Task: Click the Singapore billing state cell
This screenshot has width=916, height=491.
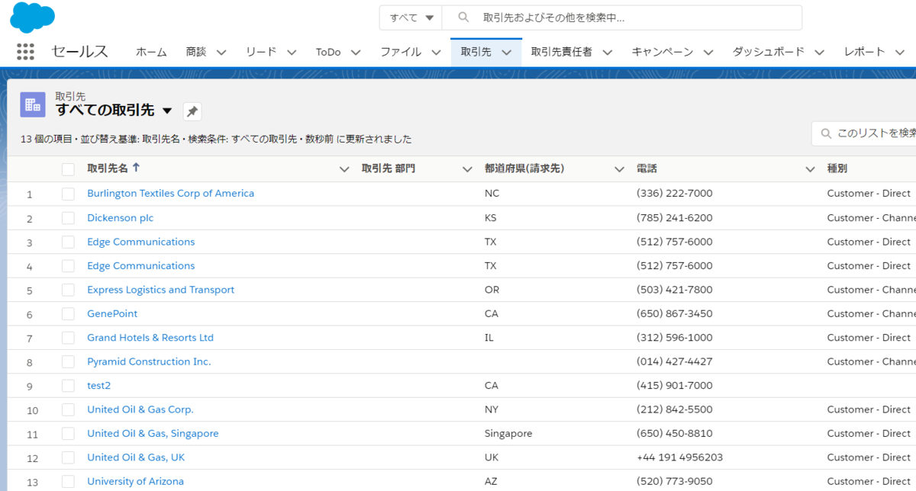Action: (508, 434)
